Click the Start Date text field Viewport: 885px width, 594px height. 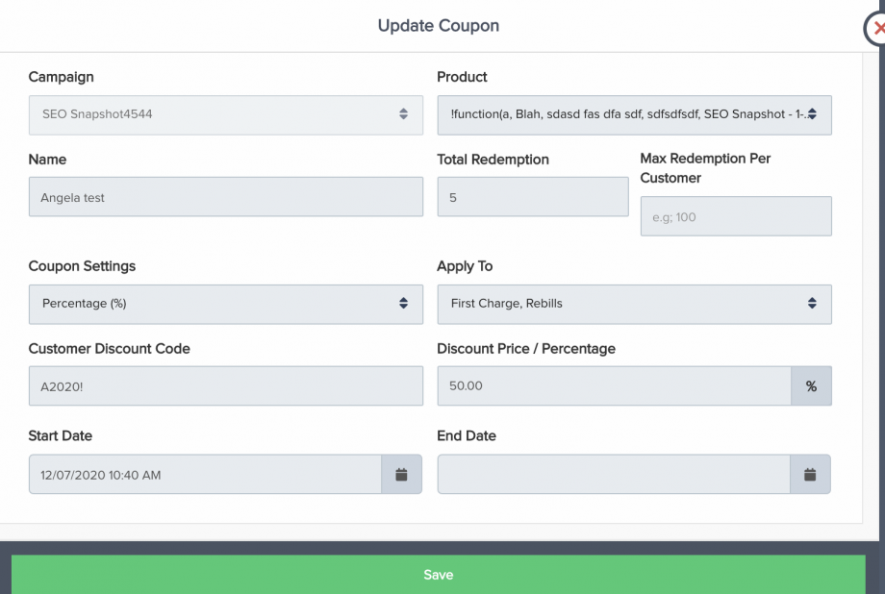(205, 475)
